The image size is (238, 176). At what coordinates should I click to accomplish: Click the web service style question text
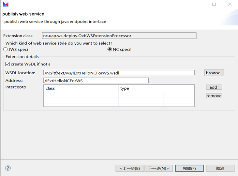tap(59, 43)
